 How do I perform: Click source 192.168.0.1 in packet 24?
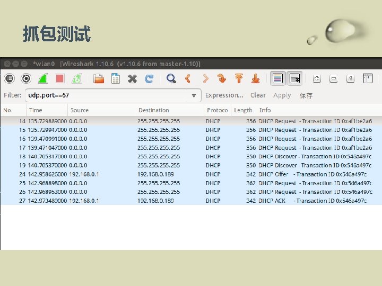click(x=84, y=174)
